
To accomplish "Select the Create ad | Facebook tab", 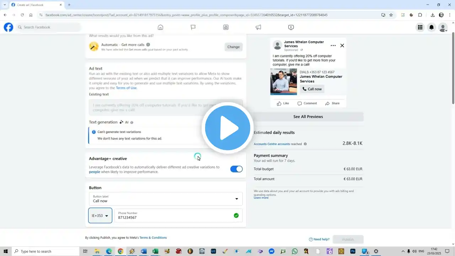I will pos(37,5).
